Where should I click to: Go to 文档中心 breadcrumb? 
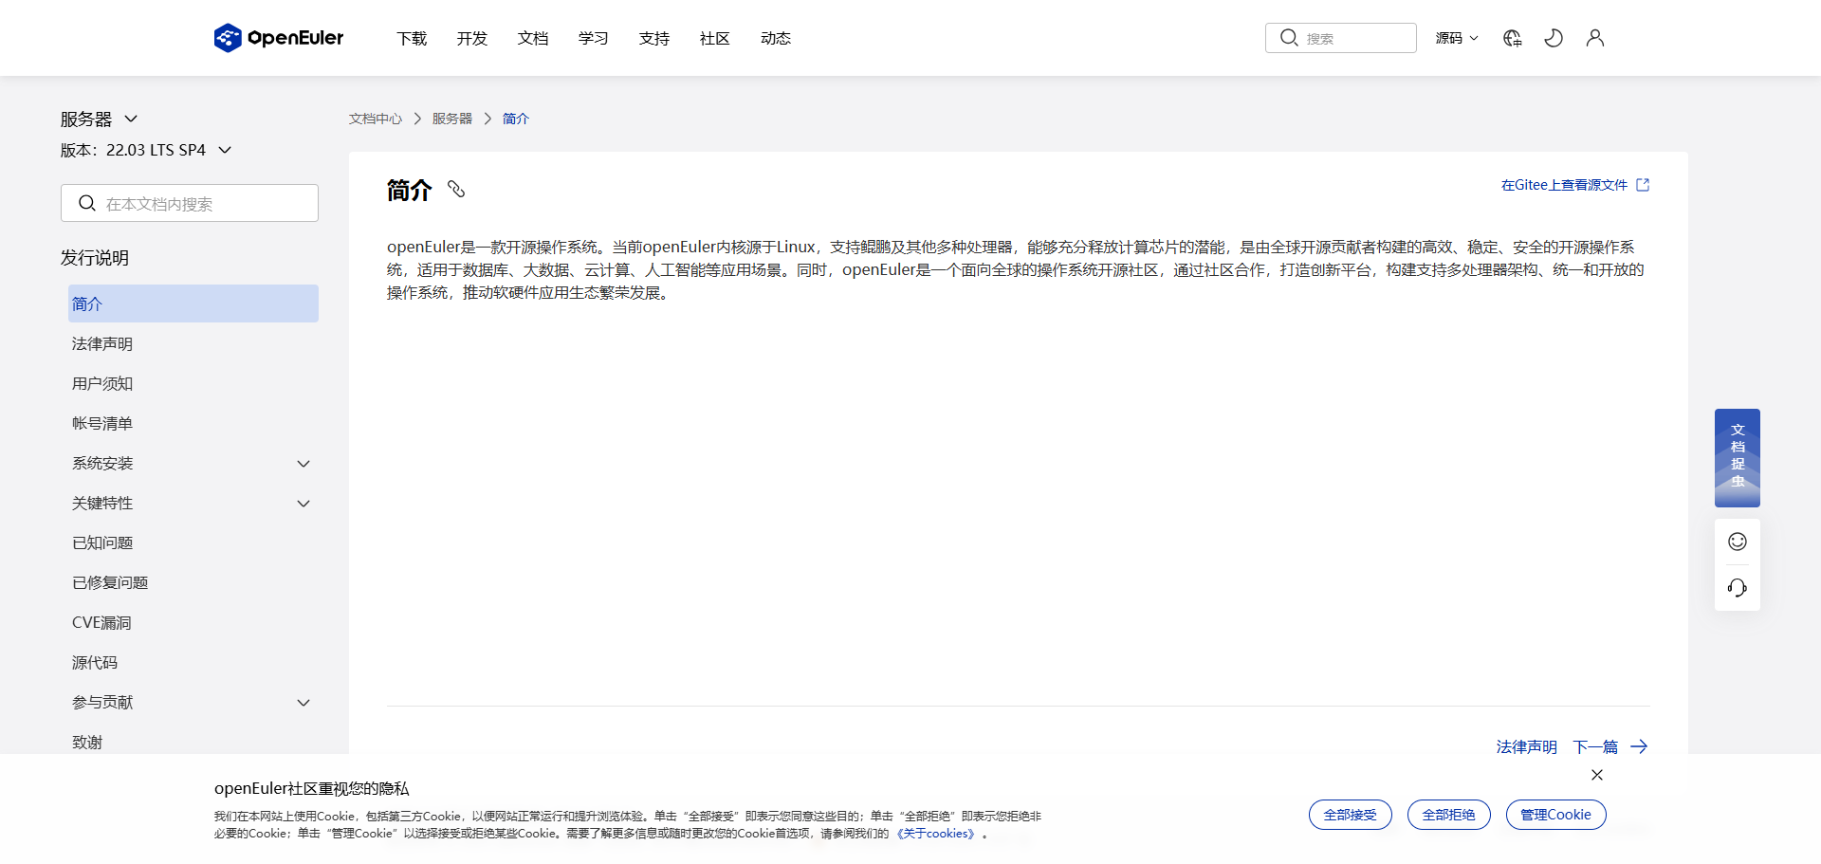coord(376,119)
